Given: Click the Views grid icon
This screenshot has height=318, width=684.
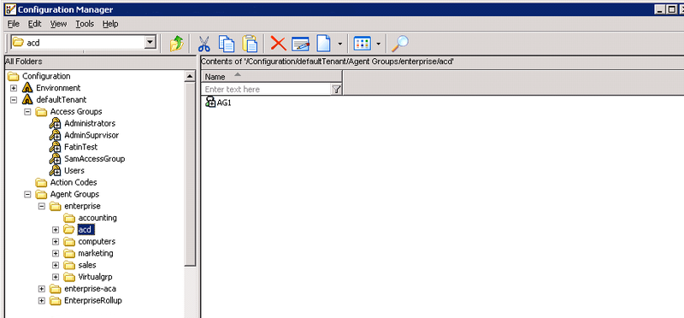Looking at the screenshot, I should (362, 44).
